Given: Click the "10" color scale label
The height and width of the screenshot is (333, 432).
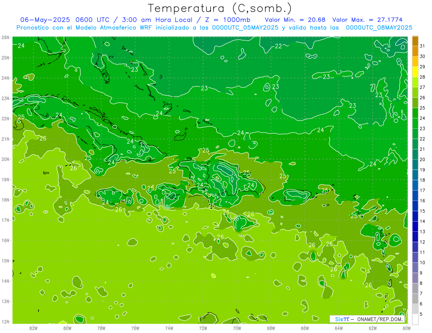Looking at the screenshot, I should 422,263.
